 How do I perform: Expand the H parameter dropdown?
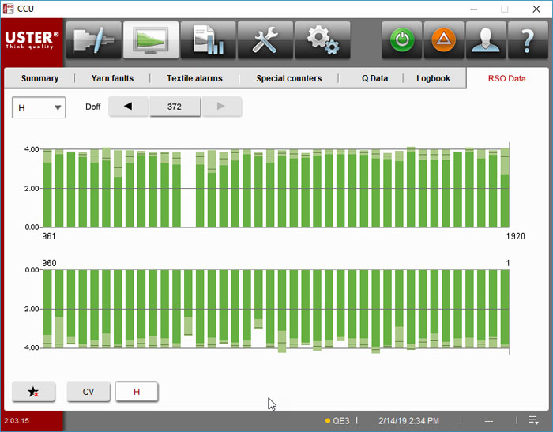pyautogui.click(x=39, y=107)
